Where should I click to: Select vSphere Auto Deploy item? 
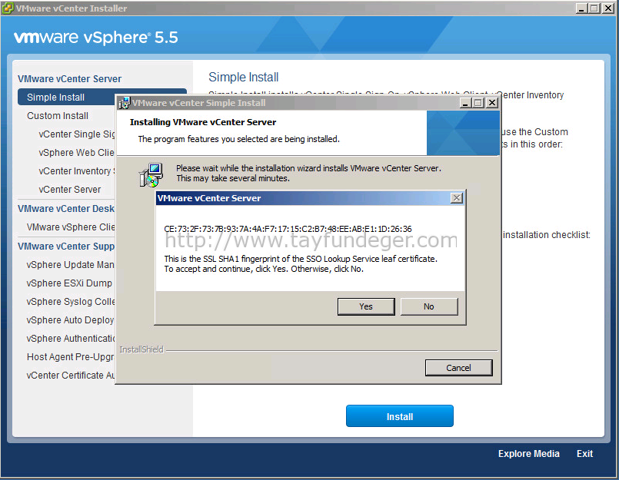[70, 319]
